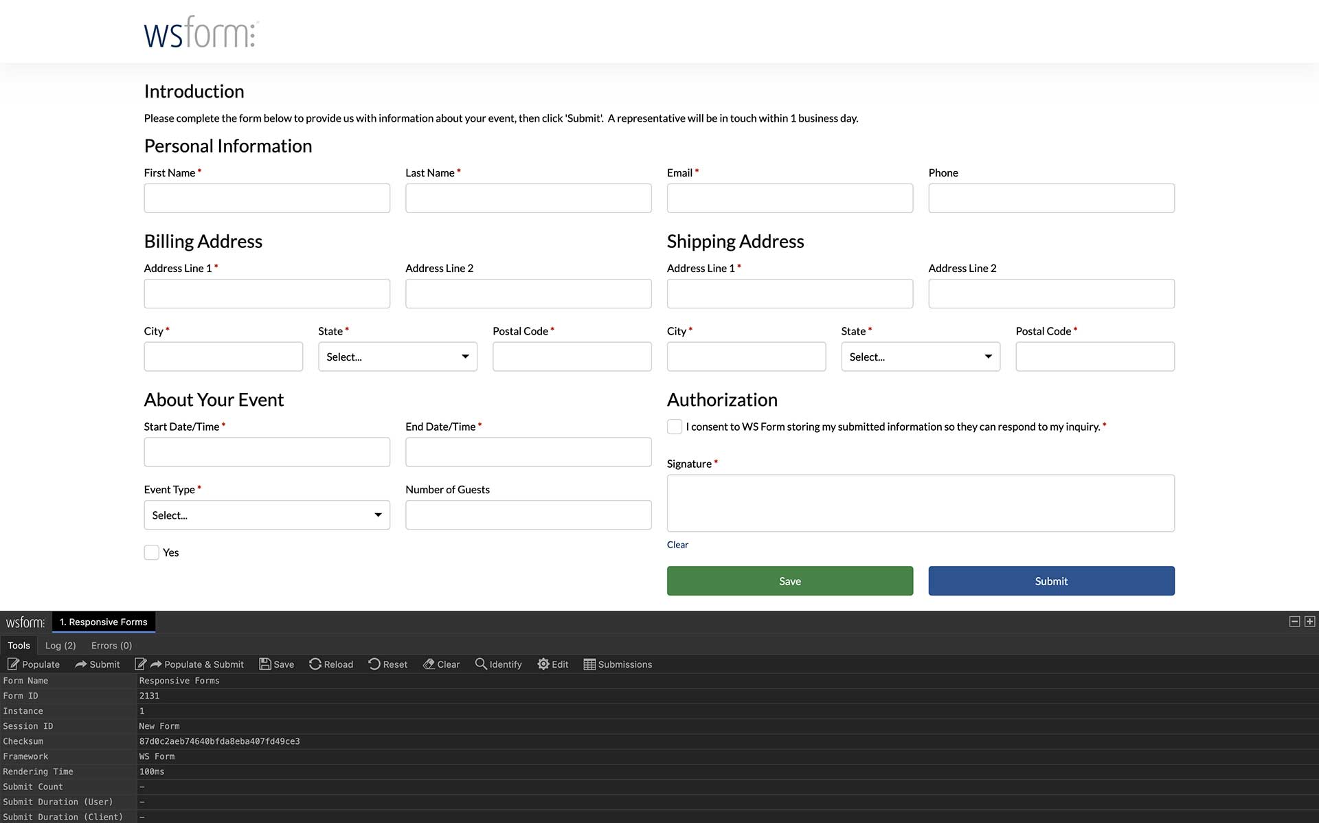Expand Shipping Address State selector
Image resolution: width=1319 pixels, height=823 pixels.
(920, 357)
